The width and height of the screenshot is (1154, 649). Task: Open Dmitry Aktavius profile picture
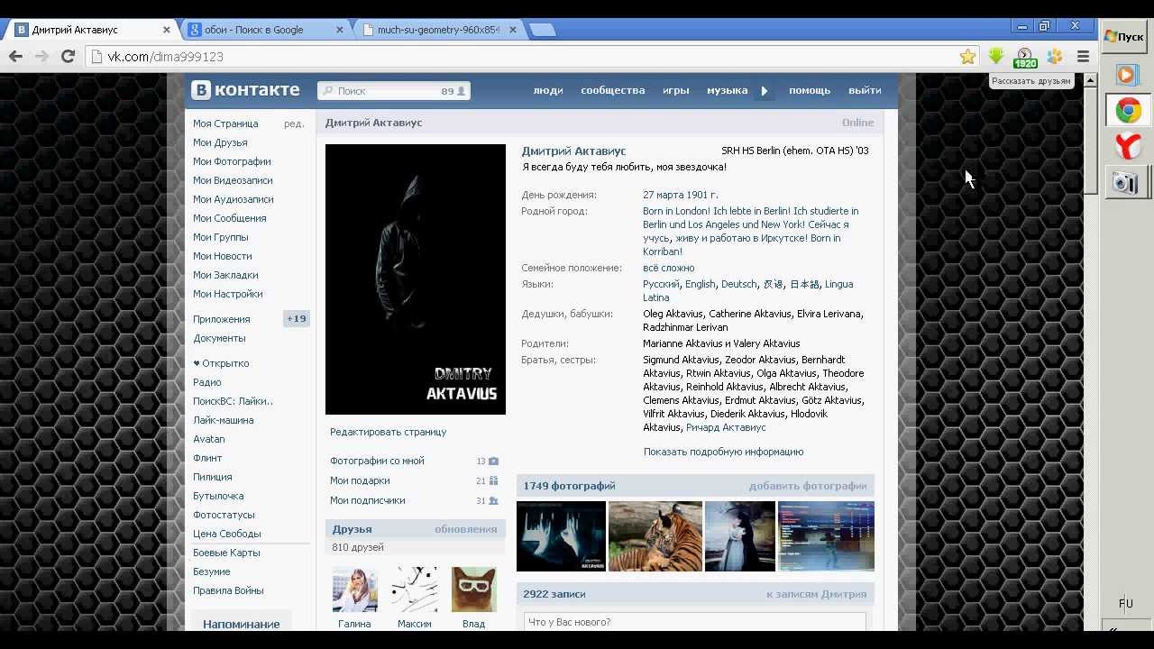pyautogui.click(x=416, y=279)
